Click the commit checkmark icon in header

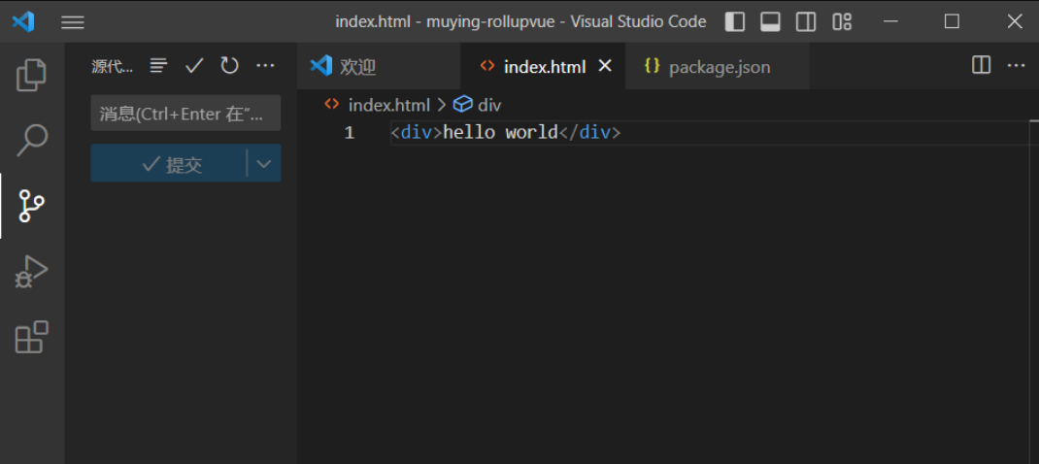tap(194, 66)
